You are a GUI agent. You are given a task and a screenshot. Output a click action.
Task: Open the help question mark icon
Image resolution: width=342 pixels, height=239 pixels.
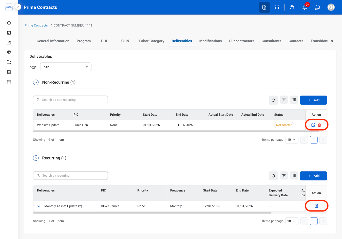pos(292,7)
